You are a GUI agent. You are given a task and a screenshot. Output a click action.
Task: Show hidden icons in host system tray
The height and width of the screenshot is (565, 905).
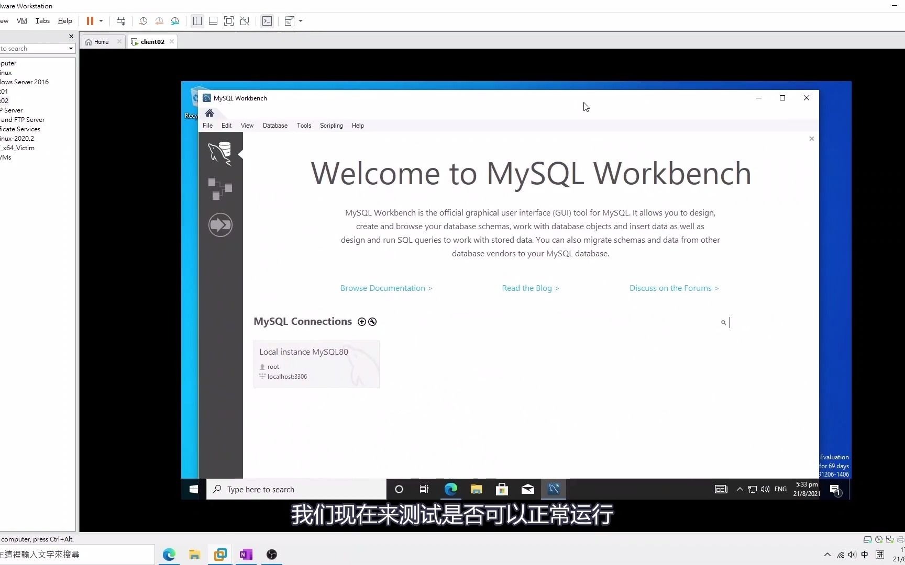coord(827,555)
